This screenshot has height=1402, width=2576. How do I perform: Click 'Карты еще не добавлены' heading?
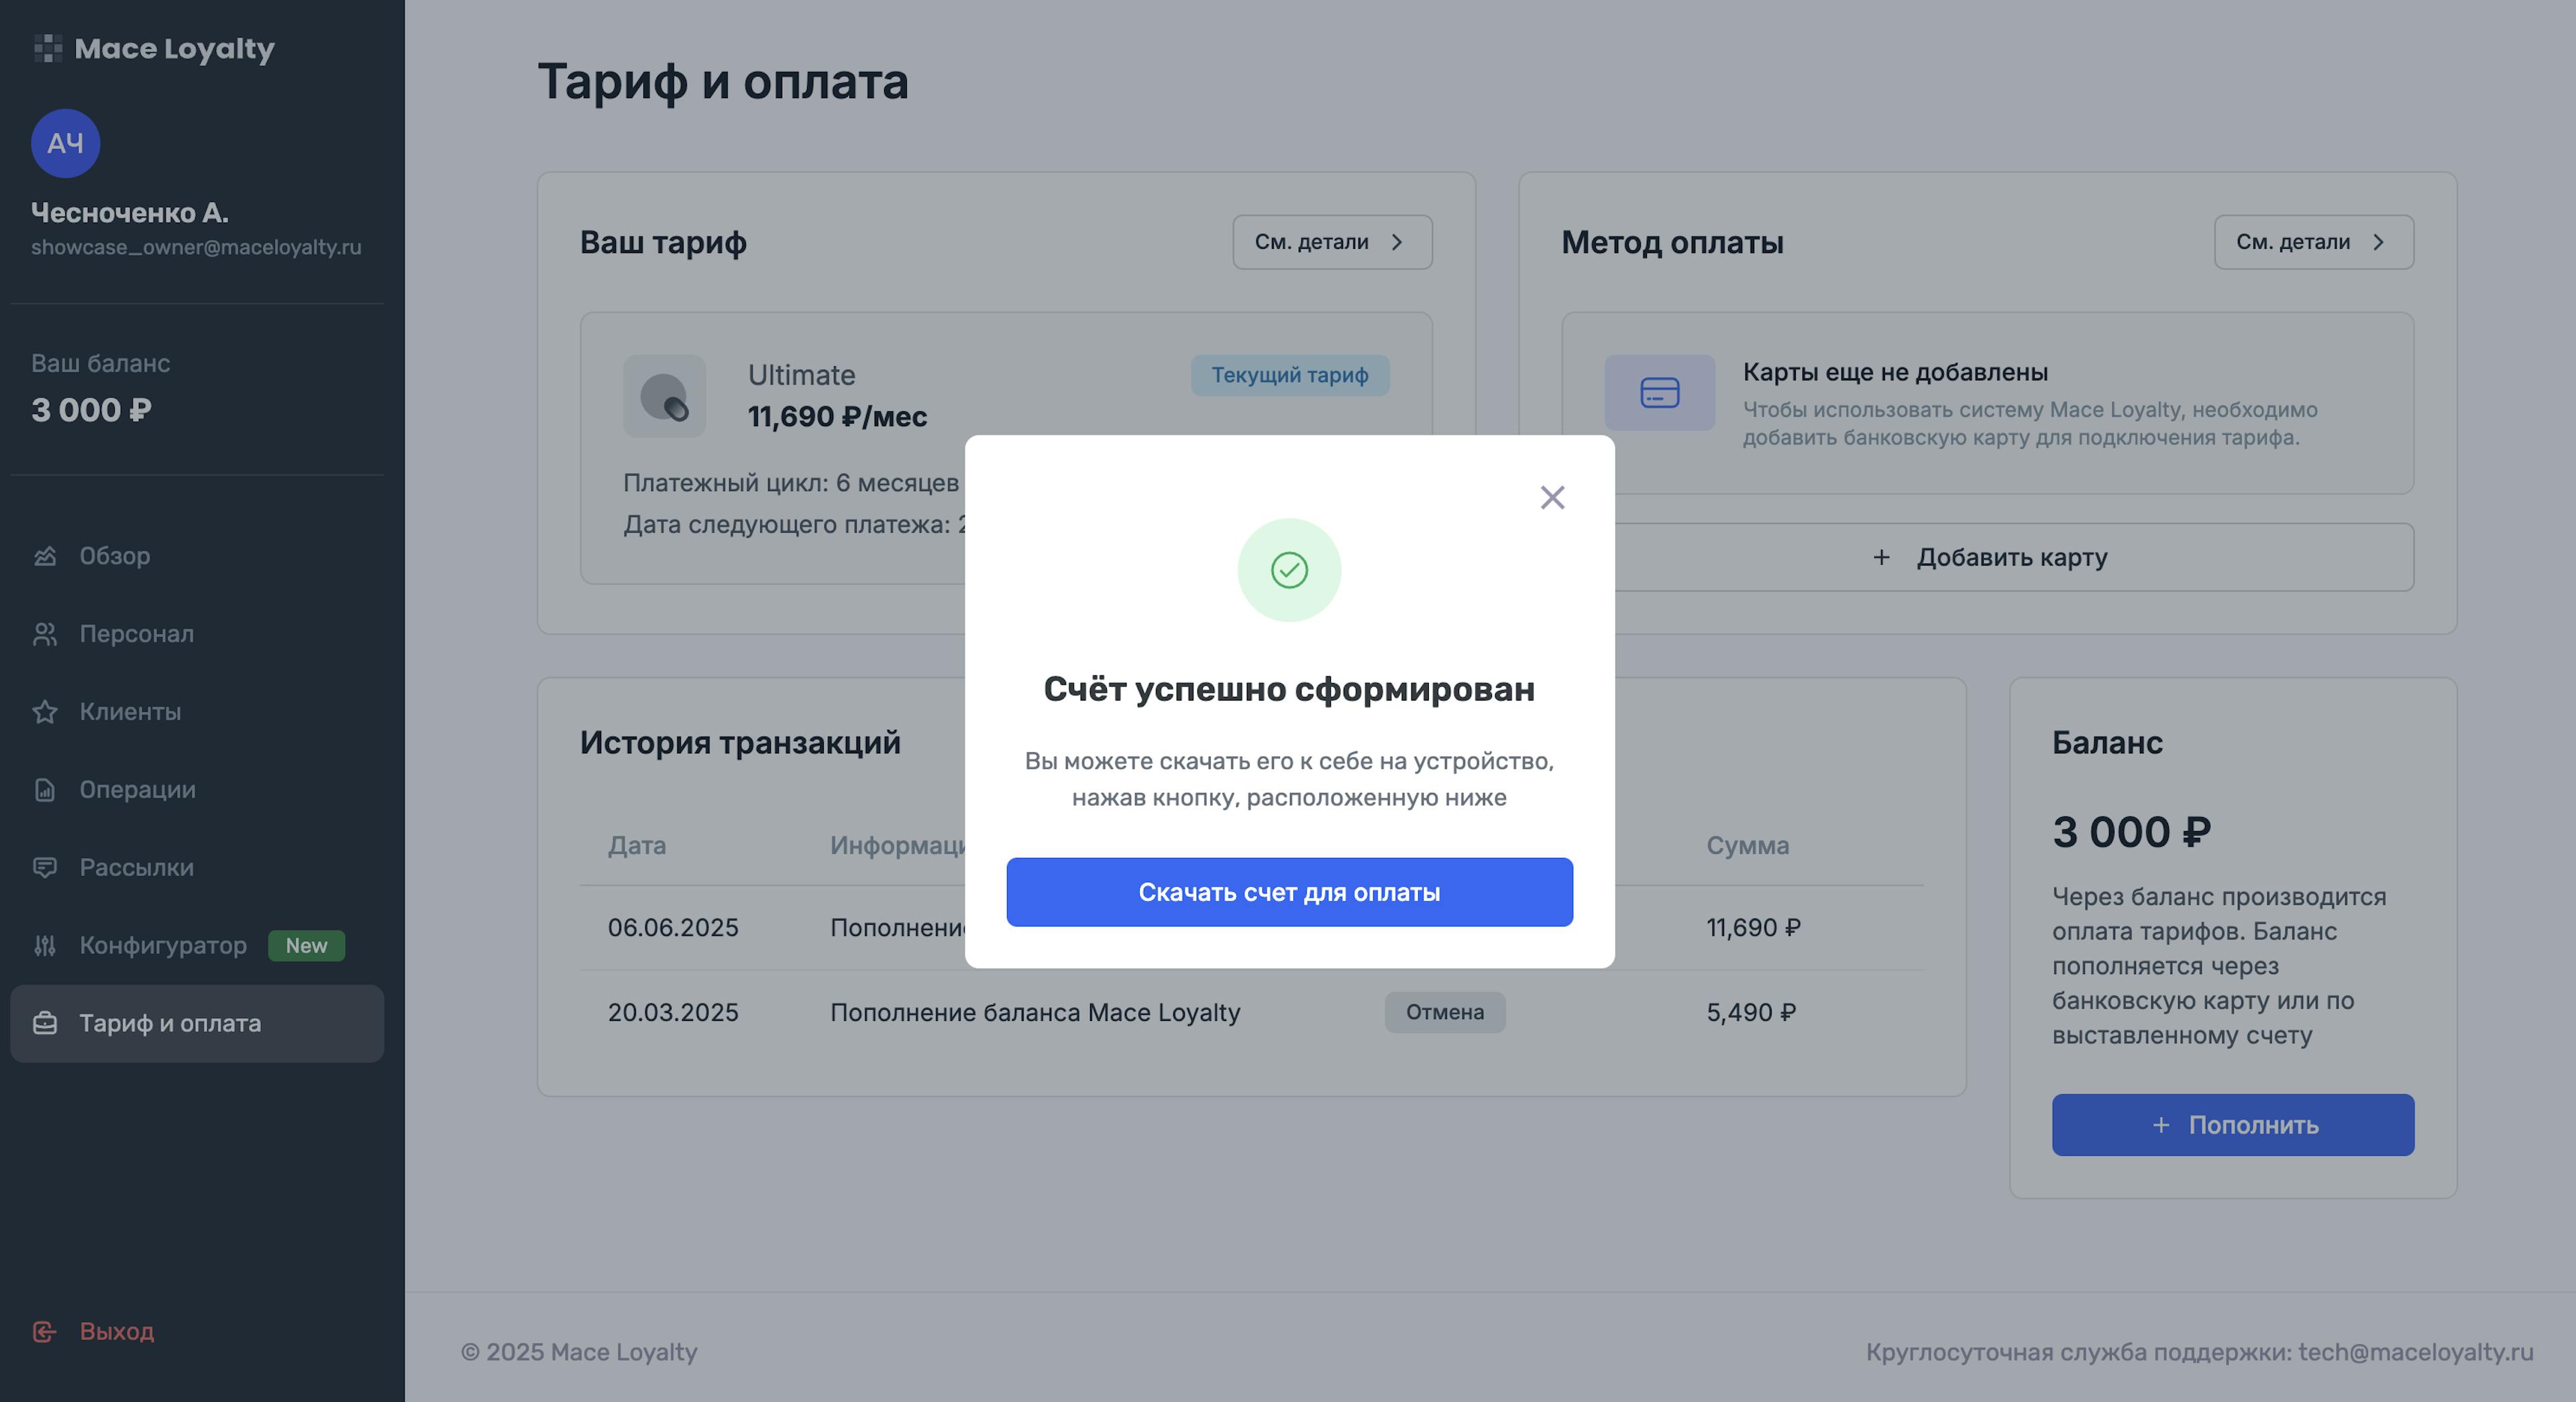click(x=1895, y=372)
